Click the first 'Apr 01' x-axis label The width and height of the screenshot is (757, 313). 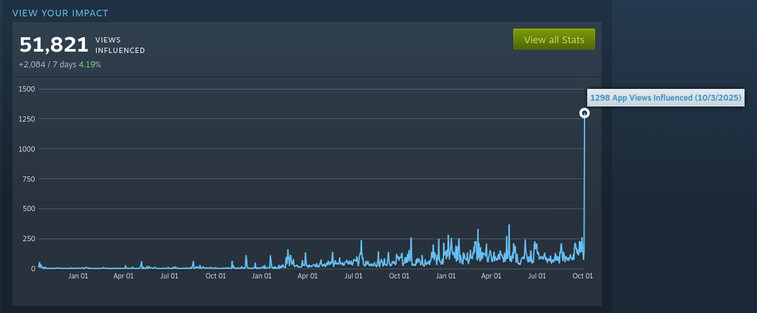pyautogui.click(x=123, y=276)
